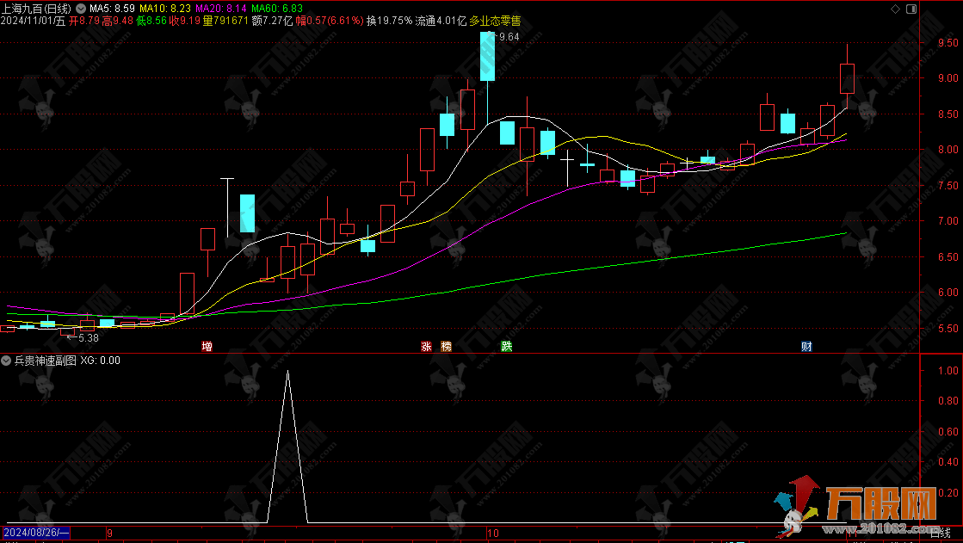
Task: Click the 涨 event marker
Action: coord(426,347)
